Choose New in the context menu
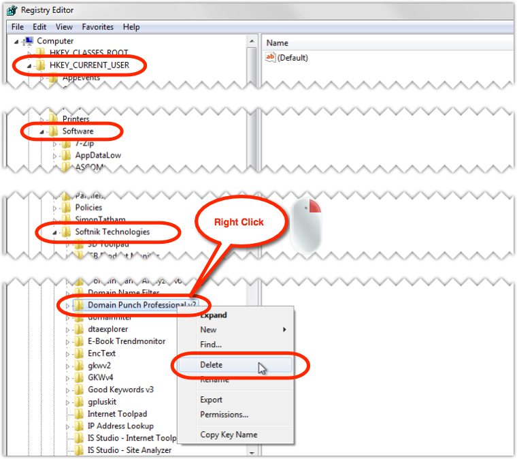The width and height of the screenshot is (517, 459). pos(235,330)
